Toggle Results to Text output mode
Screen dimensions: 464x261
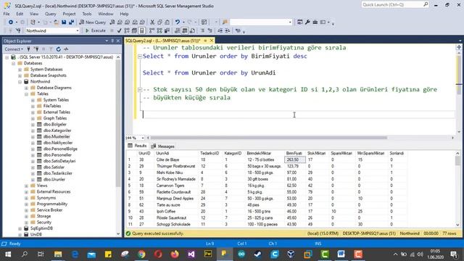177,30
